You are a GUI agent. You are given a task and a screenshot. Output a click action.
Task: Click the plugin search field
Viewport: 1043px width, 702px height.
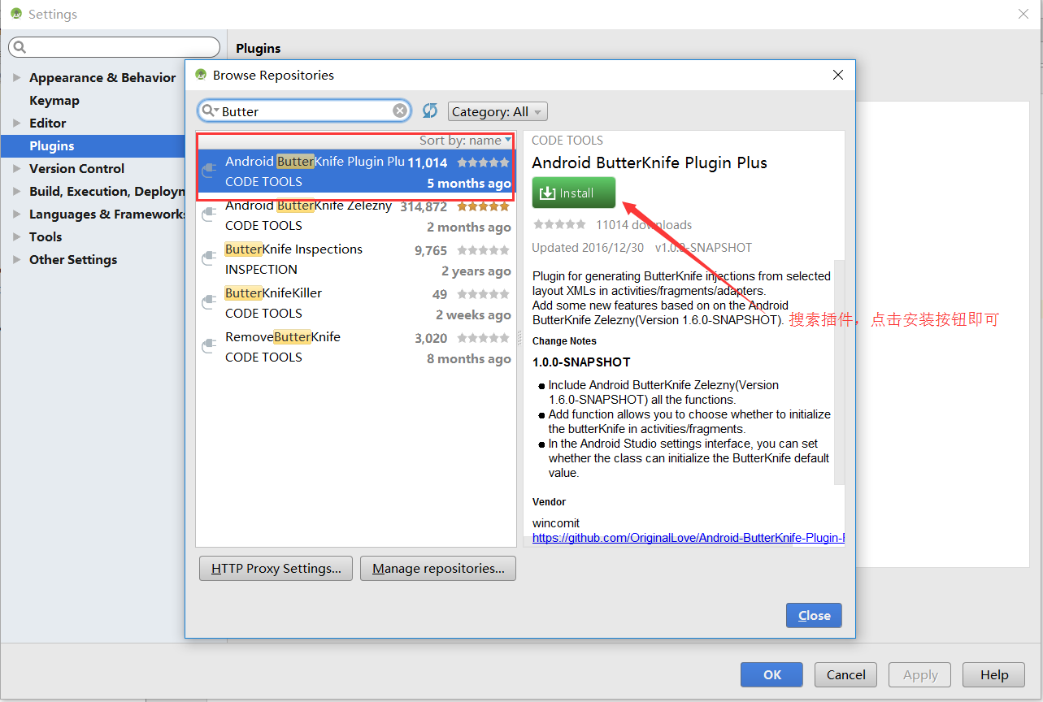[305, 110]
